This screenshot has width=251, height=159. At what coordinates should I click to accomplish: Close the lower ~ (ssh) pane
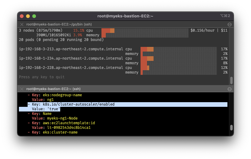click(x=22, y=89)
